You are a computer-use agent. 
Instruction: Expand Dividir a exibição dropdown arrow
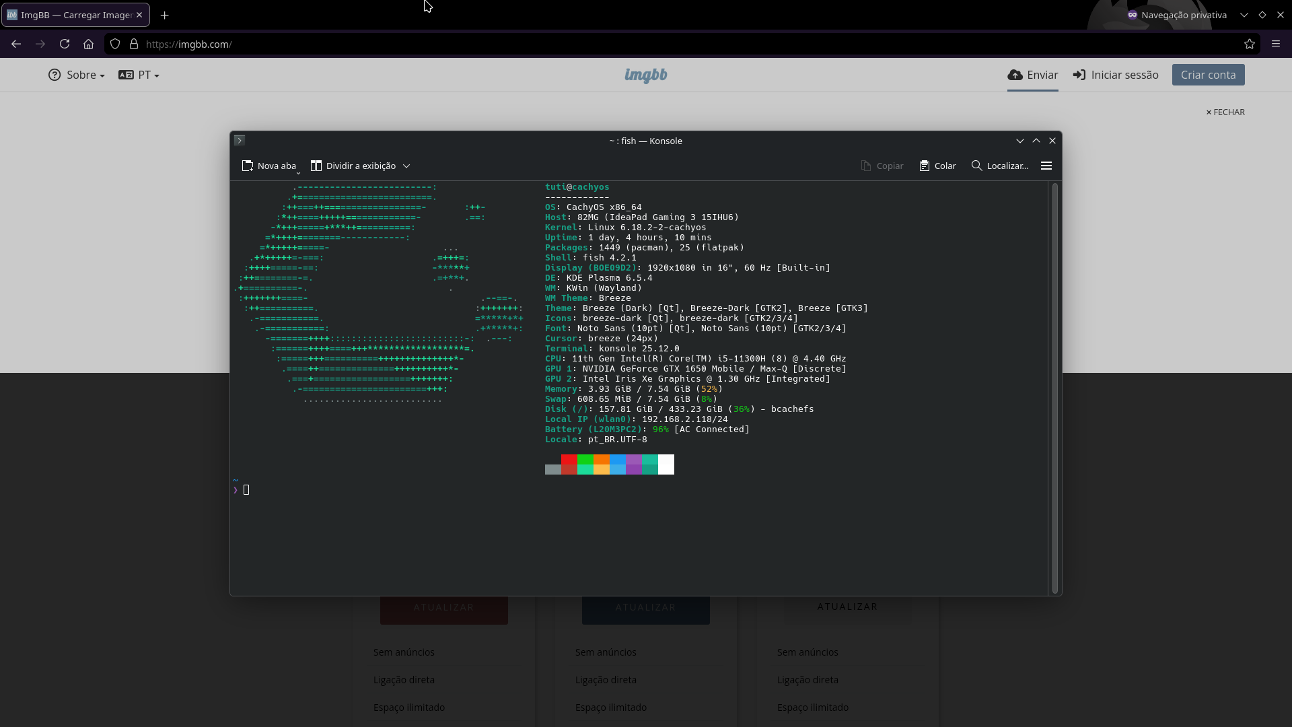[406, 166]
